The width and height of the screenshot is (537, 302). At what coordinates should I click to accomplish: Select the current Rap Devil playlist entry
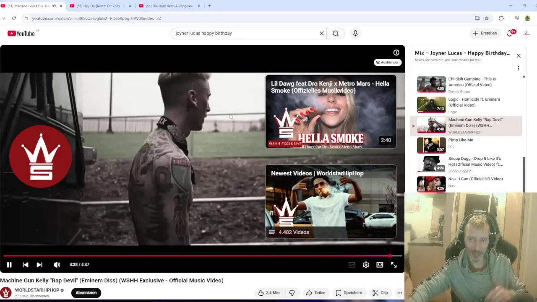point(466,125)
